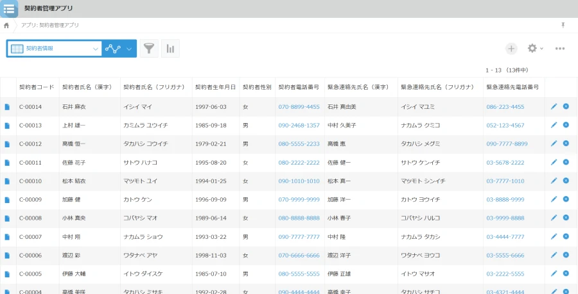Screen dimensions: 578x294
Task: Delete record C-00011 with x icon
Action: (x=566, y=161)
